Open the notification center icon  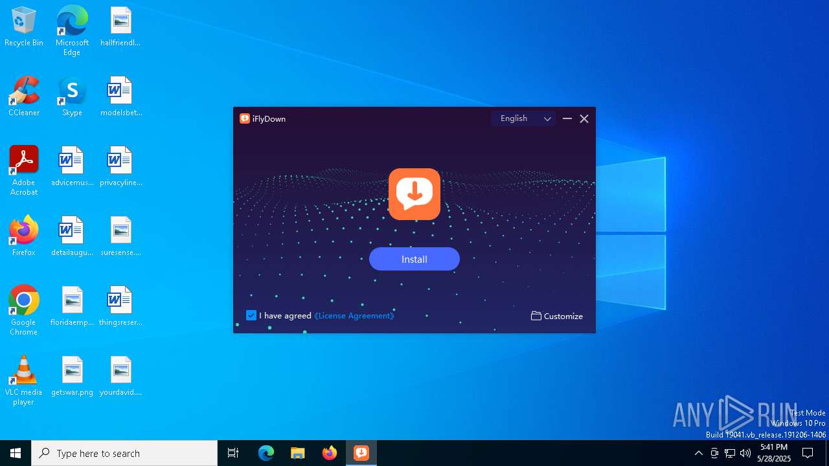point(808,453)
